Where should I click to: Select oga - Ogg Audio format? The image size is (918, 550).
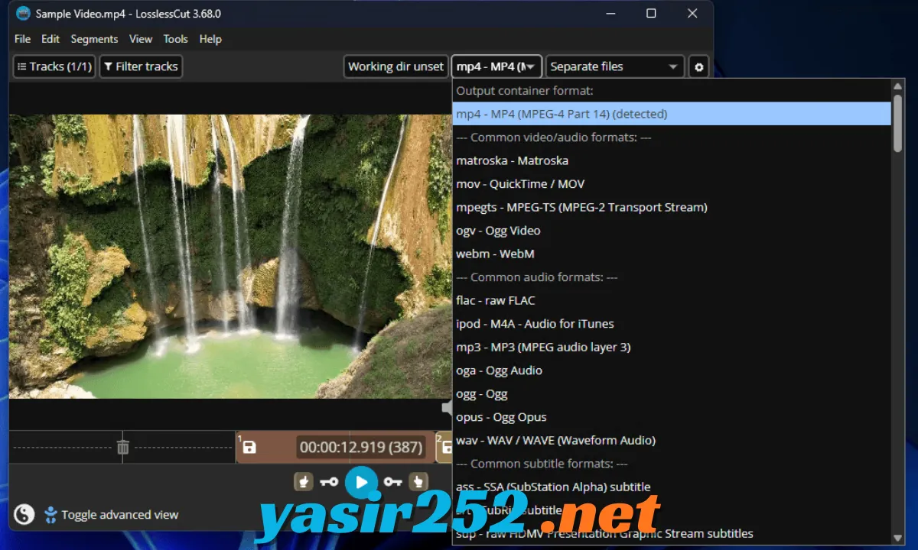pyautogui.click(x=672, y=370)
